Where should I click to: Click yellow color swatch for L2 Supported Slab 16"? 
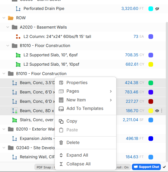click(x=151, y=64)
